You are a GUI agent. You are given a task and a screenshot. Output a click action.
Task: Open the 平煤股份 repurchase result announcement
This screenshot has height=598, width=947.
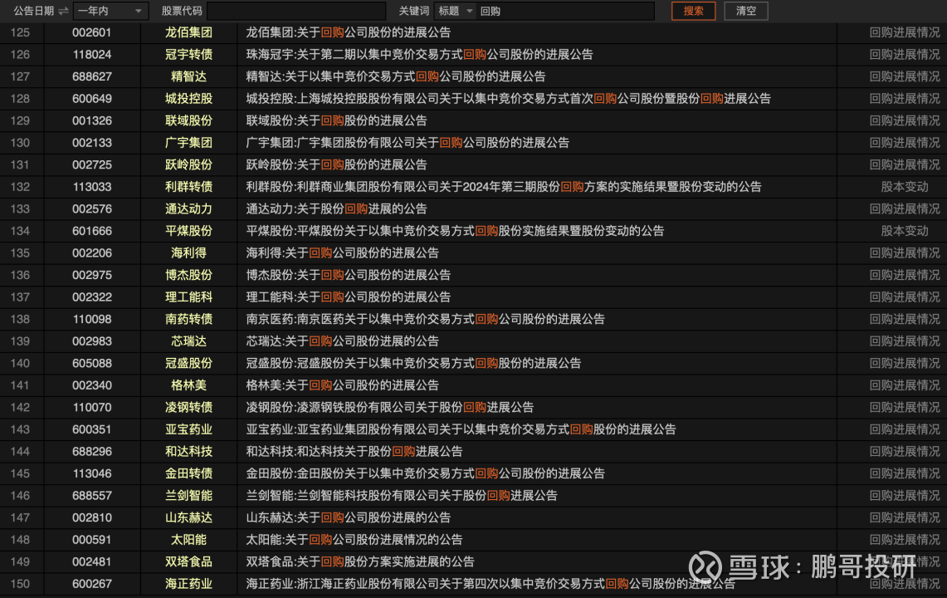(455, 231)
